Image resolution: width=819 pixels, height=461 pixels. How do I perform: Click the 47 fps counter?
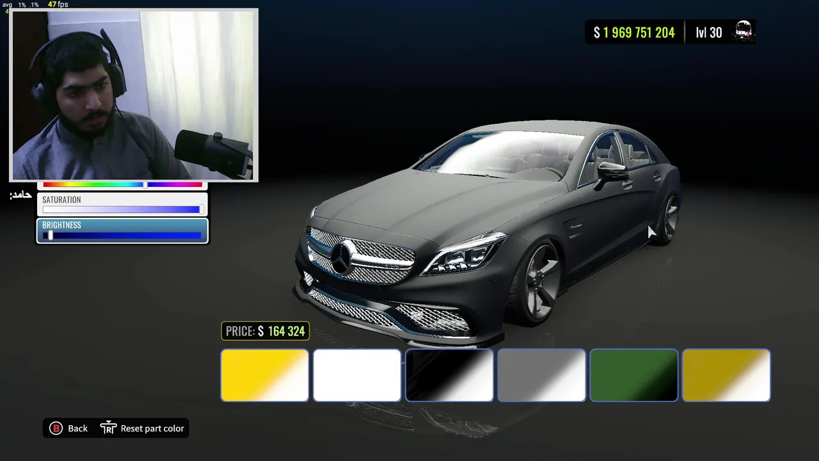(58, 4)
